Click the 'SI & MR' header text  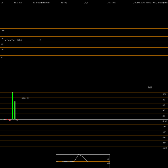tap(18, 3)
